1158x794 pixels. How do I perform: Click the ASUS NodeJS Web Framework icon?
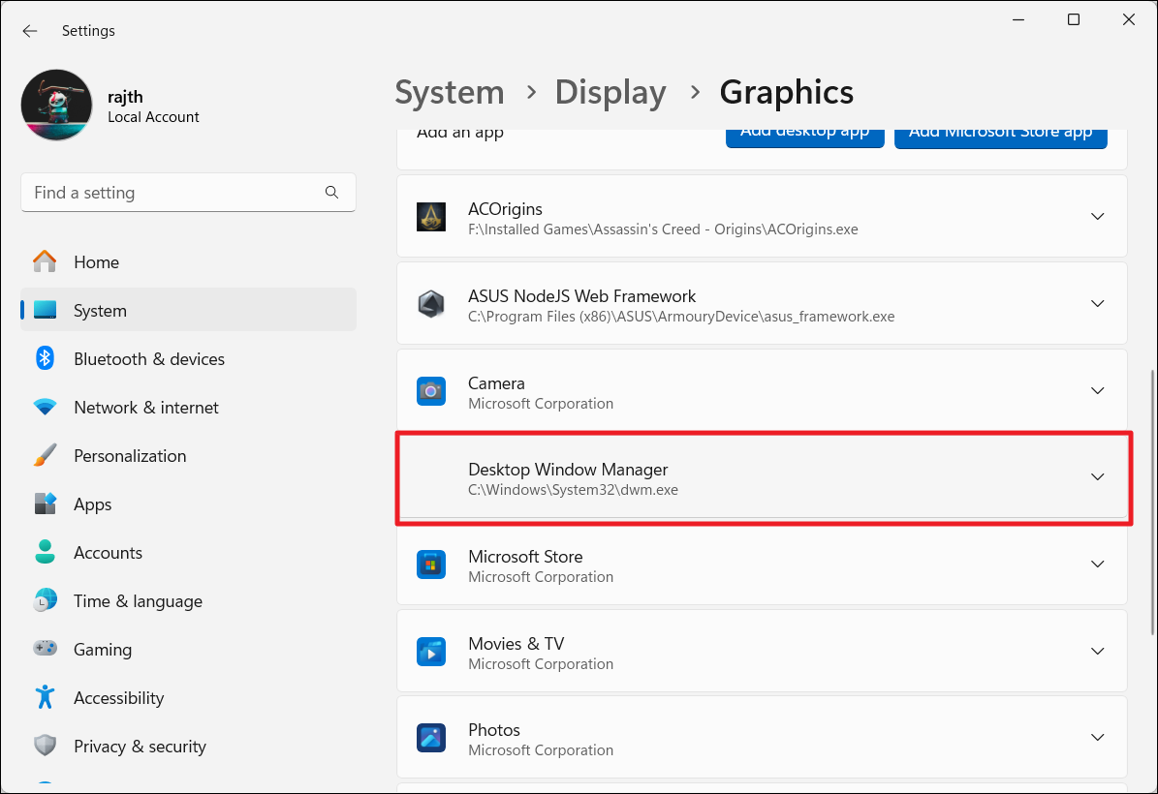tap(431, 304)
